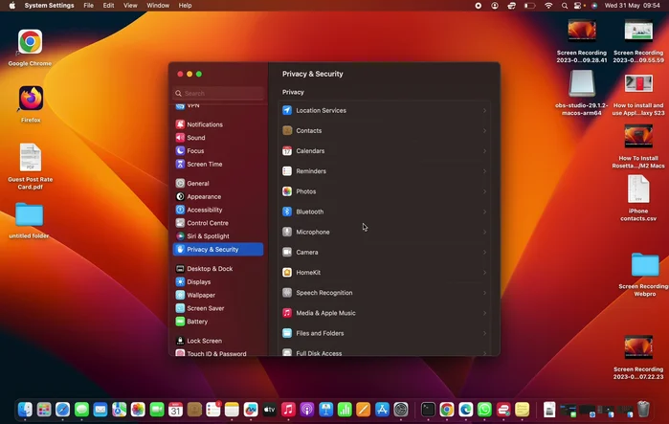Select the Bluetooth privacy icon
Viewport: 669px width, 424px height.
(x=287, y=212)
